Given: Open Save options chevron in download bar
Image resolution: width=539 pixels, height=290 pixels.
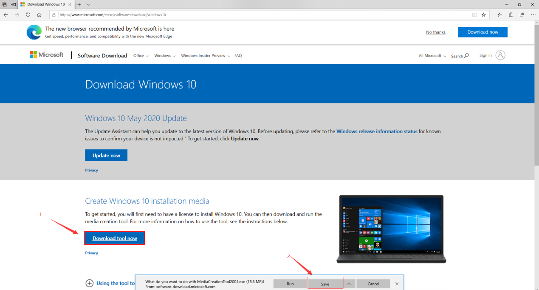Looking at the screenshot, I should pyautogui.click(x=348, y=284).
